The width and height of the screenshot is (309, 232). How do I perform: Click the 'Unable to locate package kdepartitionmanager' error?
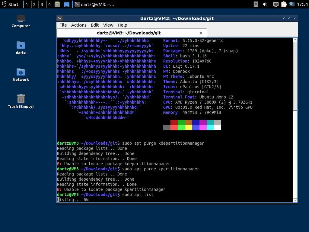coord(114,164)
